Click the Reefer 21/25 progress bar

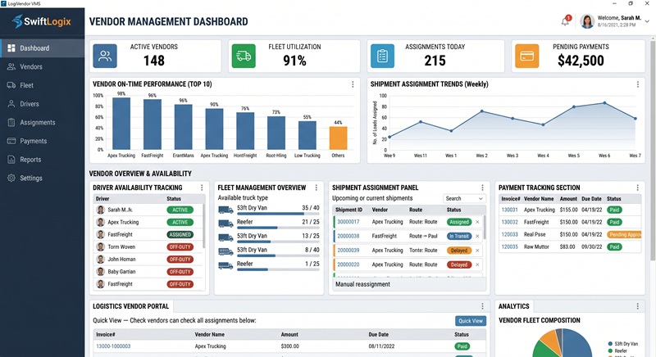coord(278,228)
